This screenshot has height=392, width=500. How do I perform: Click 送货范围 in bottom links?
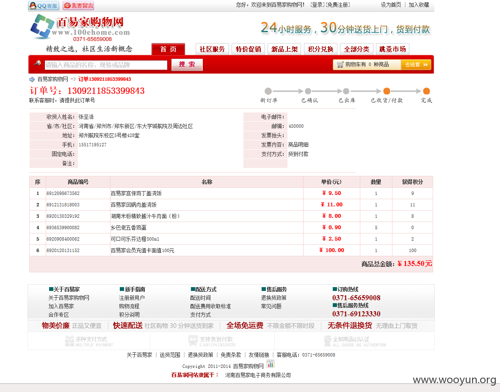tap(170, 355)
